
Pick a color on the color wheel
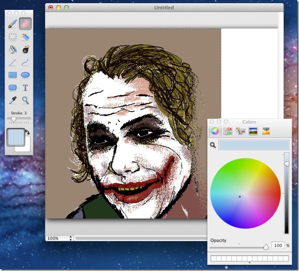pos(245,193)
